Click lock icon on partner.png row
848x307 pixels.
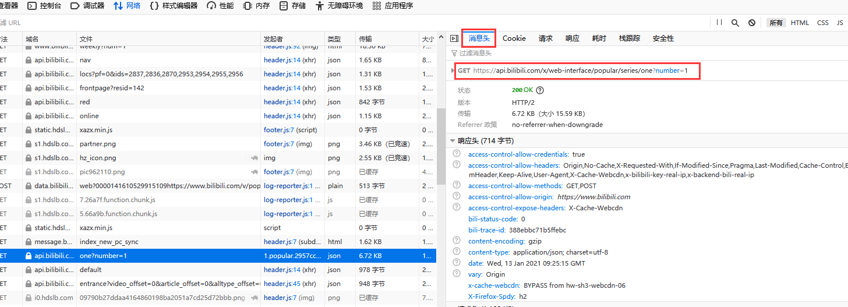[28, 144]
